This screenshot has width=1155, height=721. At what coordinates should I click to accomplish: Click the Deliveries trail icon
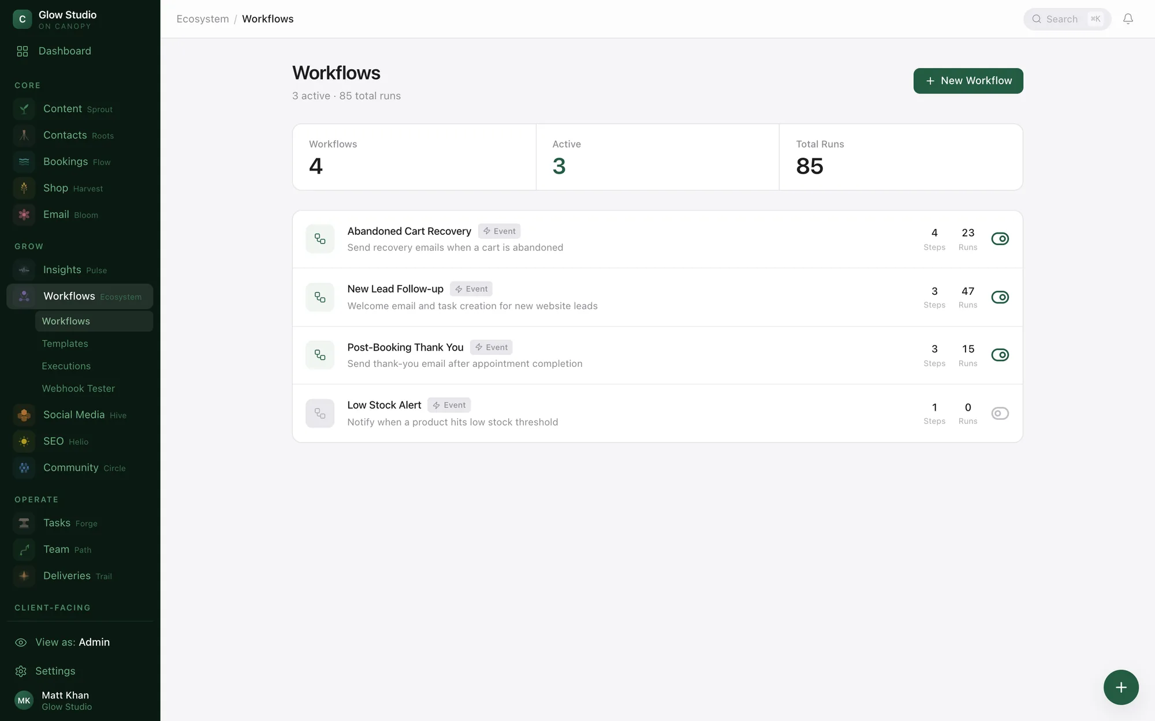[24, 576]
